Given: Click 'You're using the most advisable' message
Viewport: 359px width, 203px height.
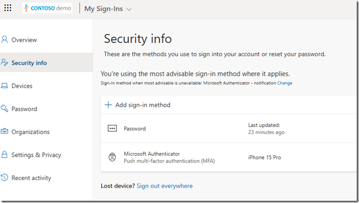Looking at the screenshot, I should (x=195, y=74).
